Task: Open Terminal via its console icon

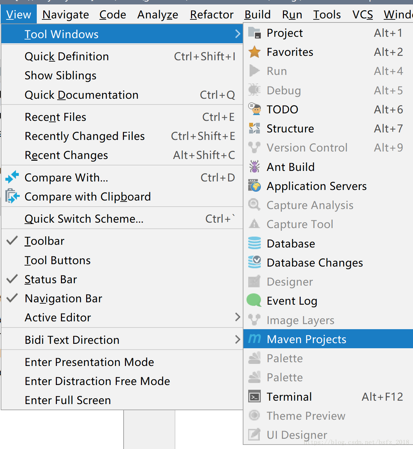Action: tap(254, 397)
